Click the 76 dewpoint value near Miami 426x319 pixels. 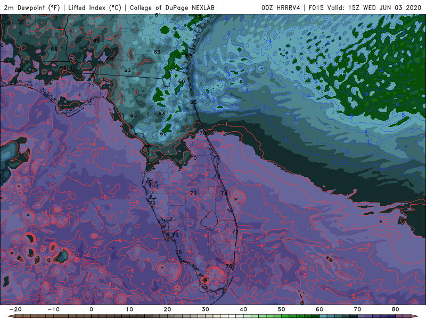tap(229, 266)
